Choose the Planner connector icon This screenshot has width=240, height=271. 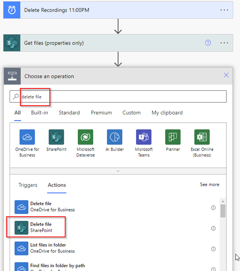pyautogui.click(x=173, y=137)
